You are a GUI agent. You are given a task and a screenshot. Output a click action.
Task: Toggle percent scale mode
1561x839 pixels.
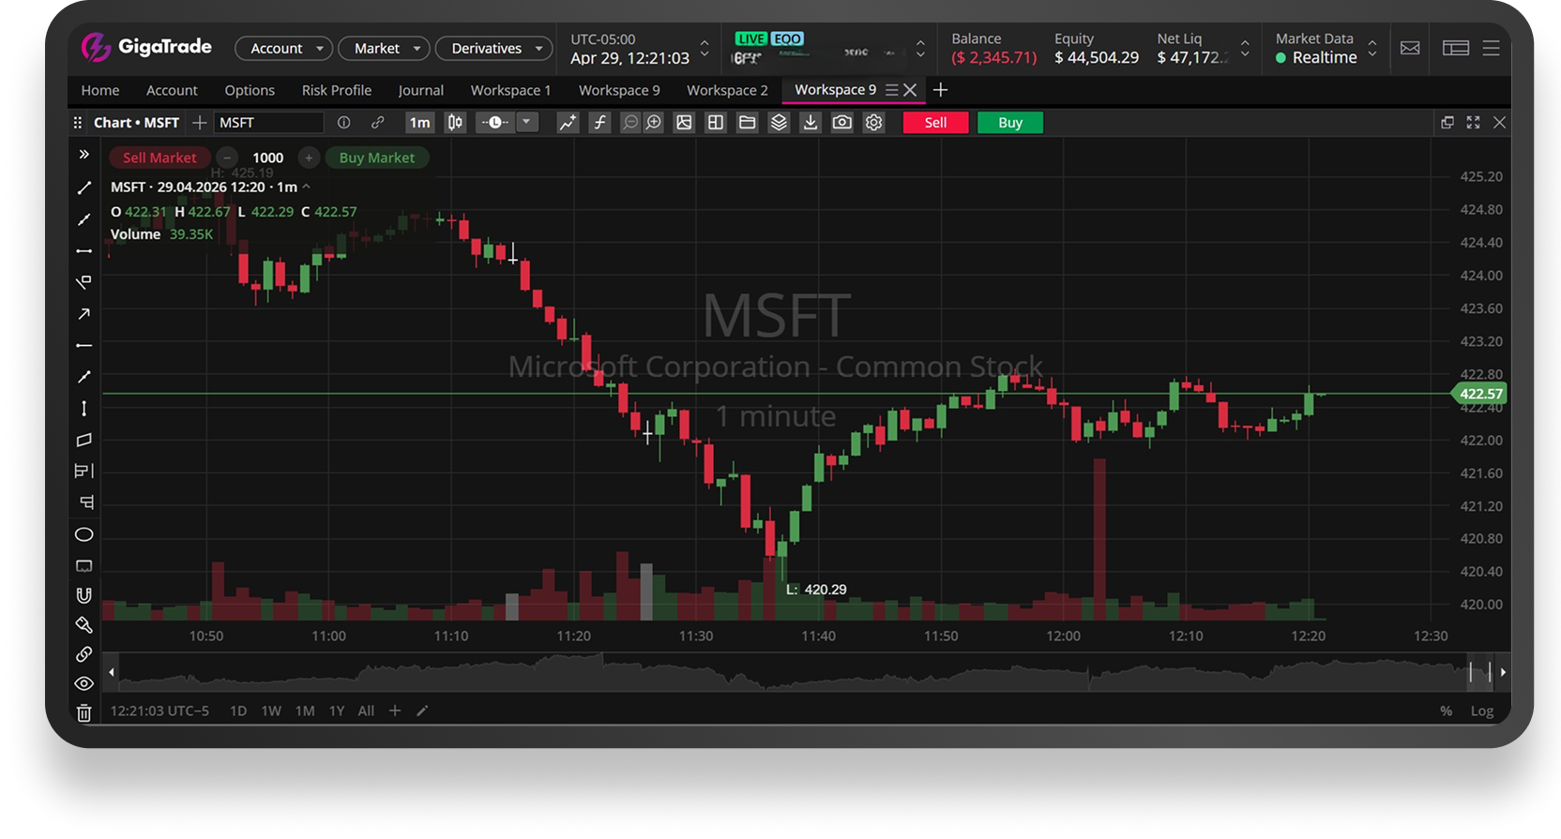coord(1446,711)
